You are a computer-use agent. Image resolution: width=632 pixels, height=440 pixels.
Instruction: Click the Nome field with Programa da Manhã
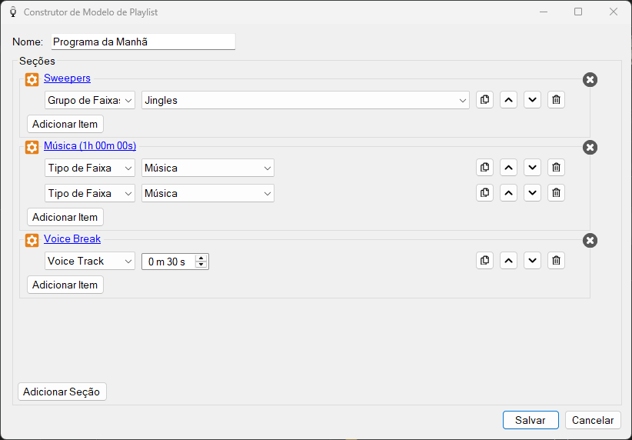coord(143,42)
